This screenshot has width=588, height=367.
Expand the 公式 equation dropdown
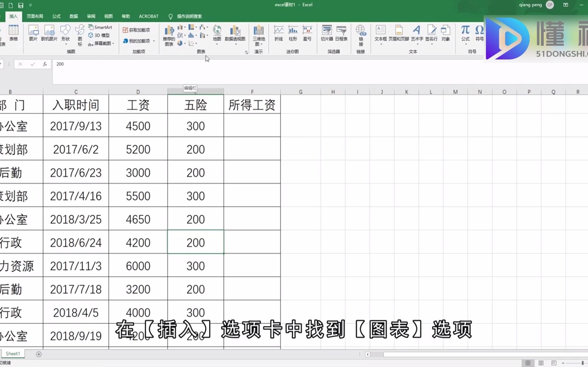(x=465, y=44)
